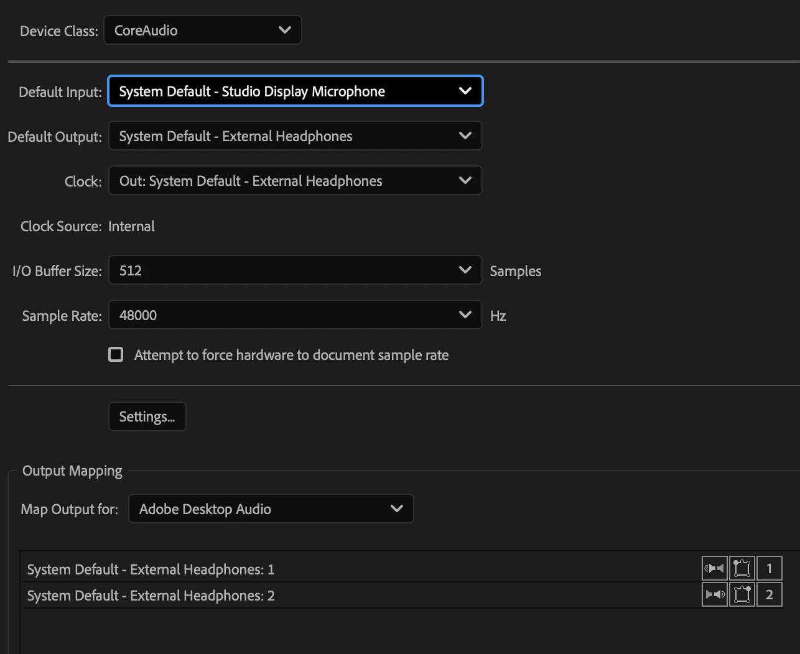Image resolution: width=800 pixels, height=654 pixels.
Task: Click the channel 2 box icon
Action: pyautogui.click(x=769, y=594)
